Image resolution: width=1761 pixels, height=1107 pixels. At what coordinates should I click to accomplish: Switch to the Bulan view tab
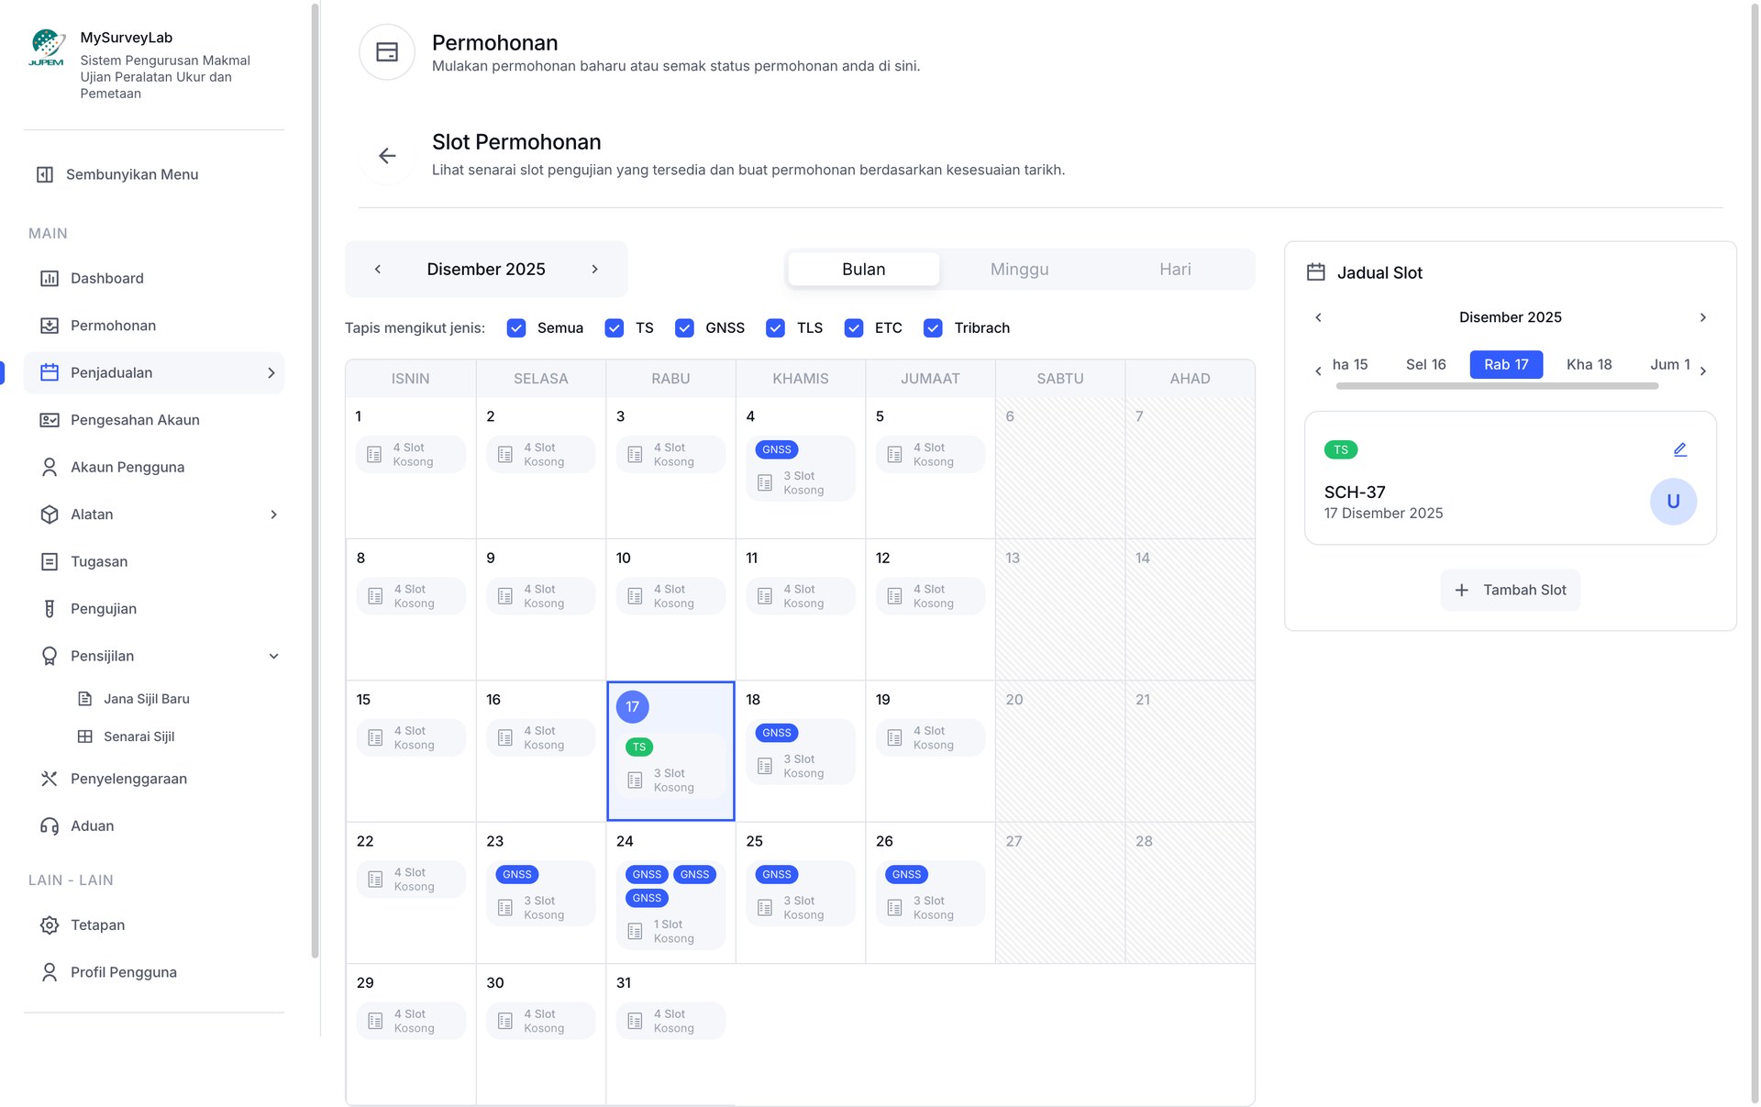[x=864, y=270]
